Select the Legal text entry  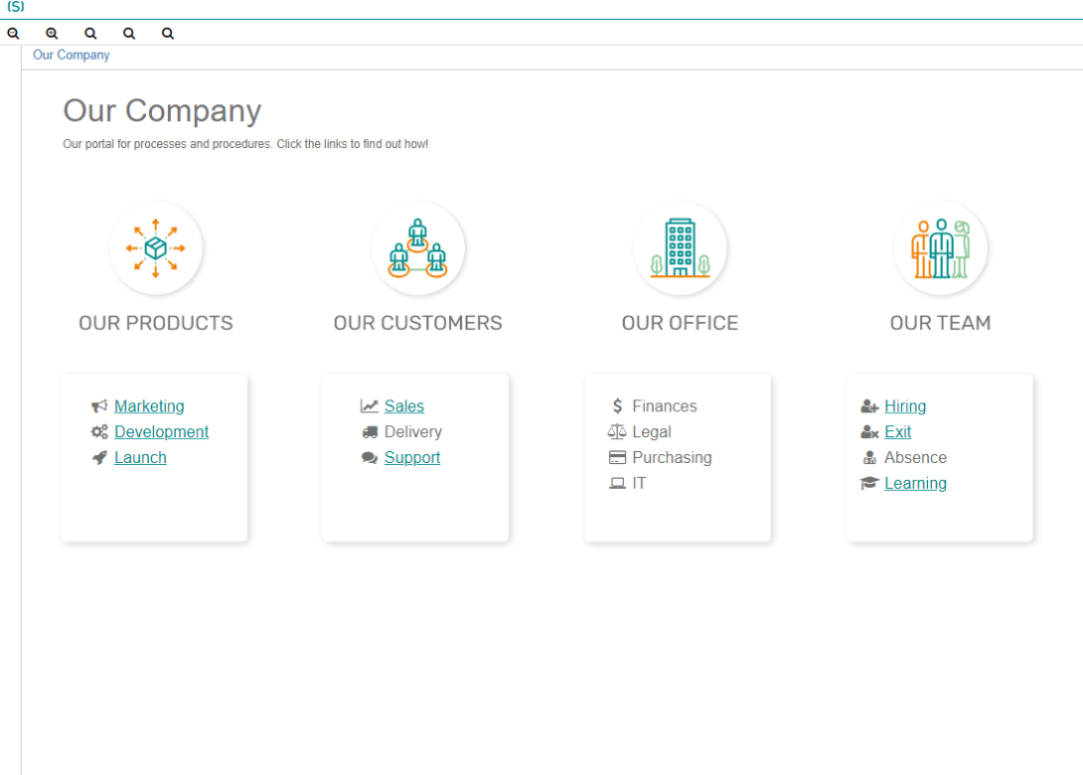[x=652, y=431]
